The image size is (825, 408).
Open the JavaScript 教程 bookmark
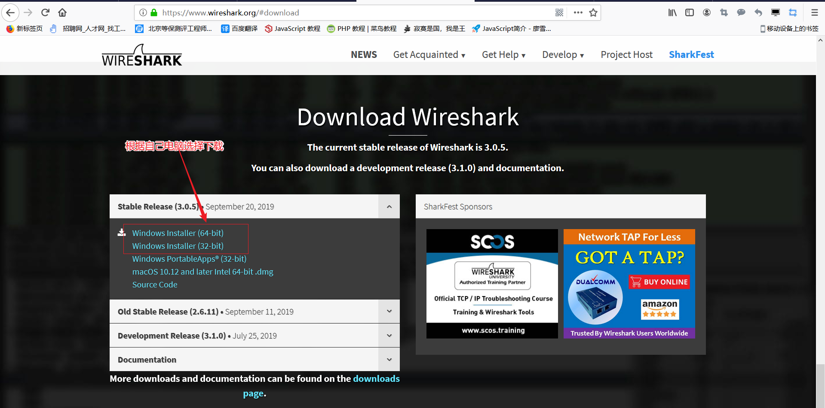292,28
